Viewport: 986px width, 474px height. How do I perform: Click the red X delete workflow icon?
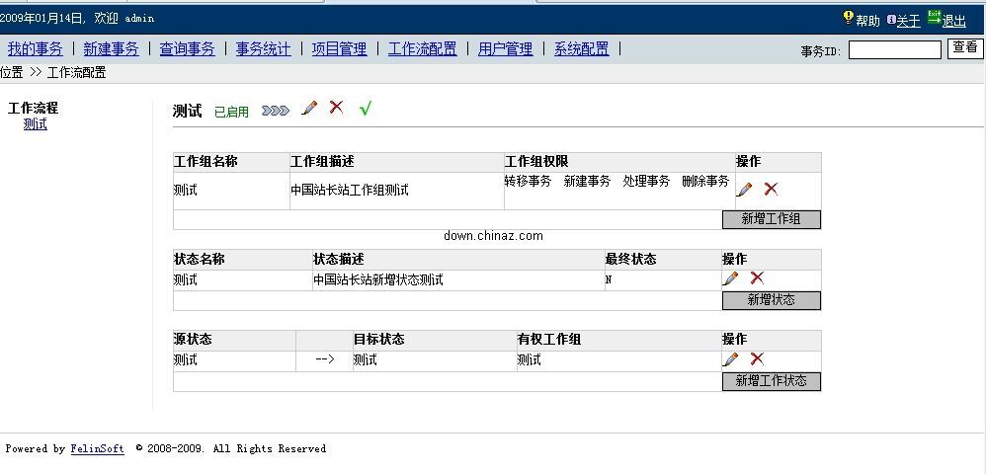[x=337, y=108]
